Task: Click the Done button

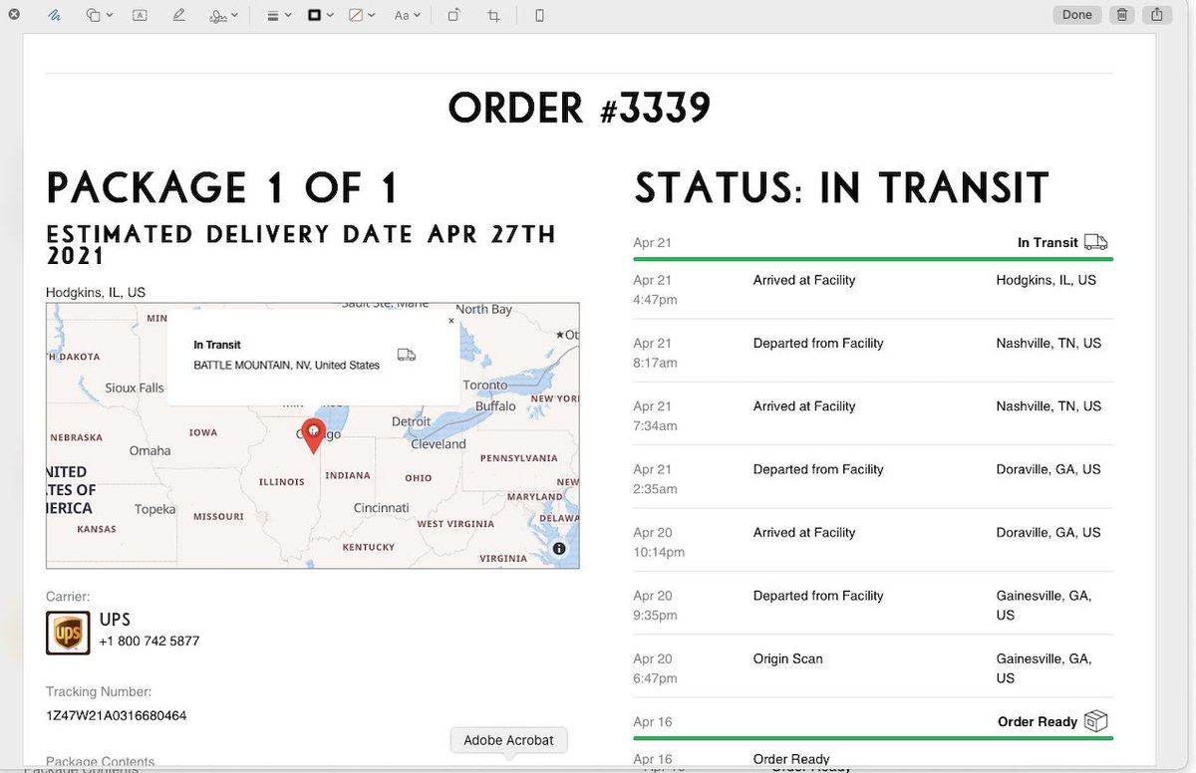Action: pos(1076,14)
